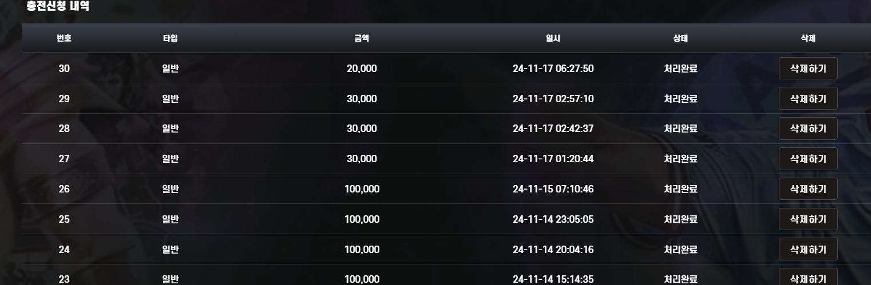
Task: Click 삭제하기 for row number 25
Action: tap(808, 219)
